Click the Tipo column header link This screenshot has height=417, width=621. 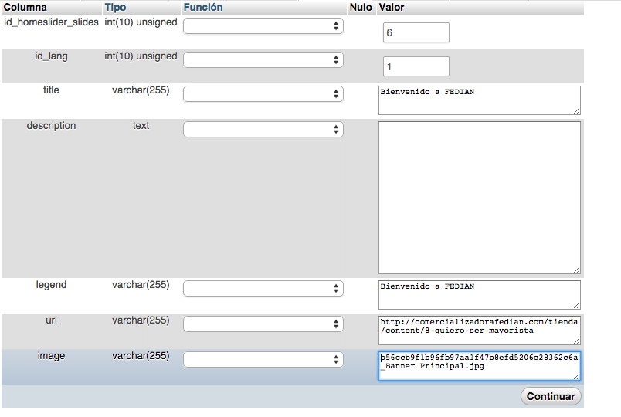coord(115,8)
